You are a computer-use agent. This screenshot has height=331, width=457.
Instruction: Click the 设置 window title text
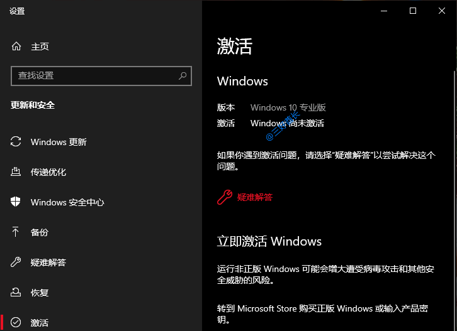click(x=17, y=11)
